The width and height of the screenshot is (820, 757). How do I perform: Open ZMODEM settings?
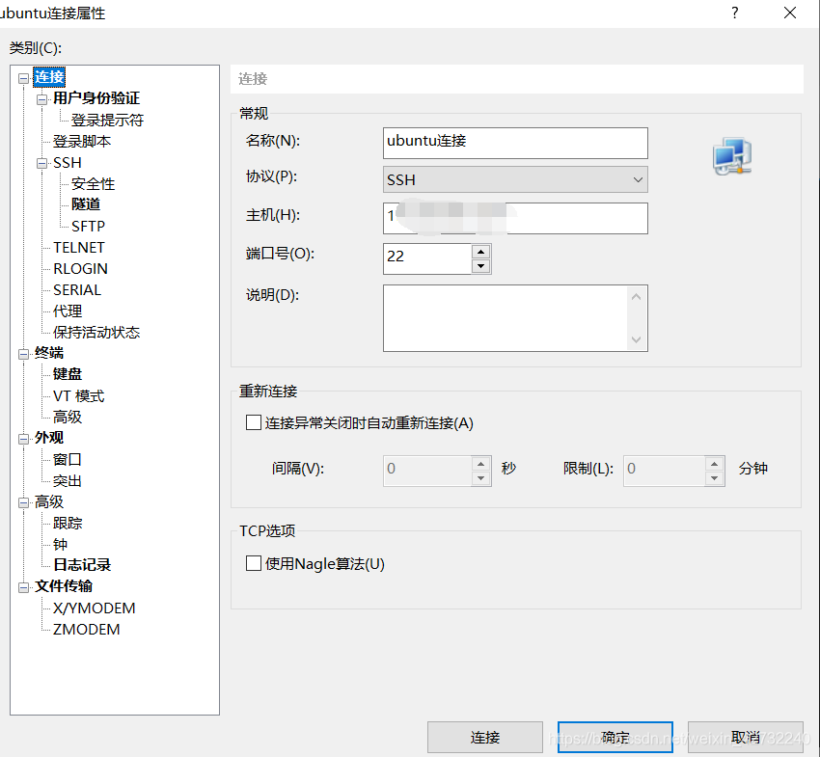(x=86, y=629)
